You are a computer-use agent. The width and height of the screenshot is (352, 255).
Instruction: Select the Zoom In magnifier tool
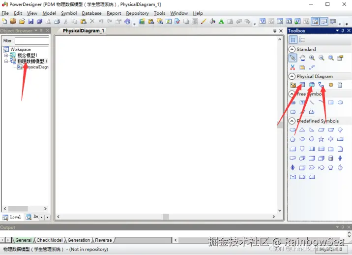coord(312,58)
